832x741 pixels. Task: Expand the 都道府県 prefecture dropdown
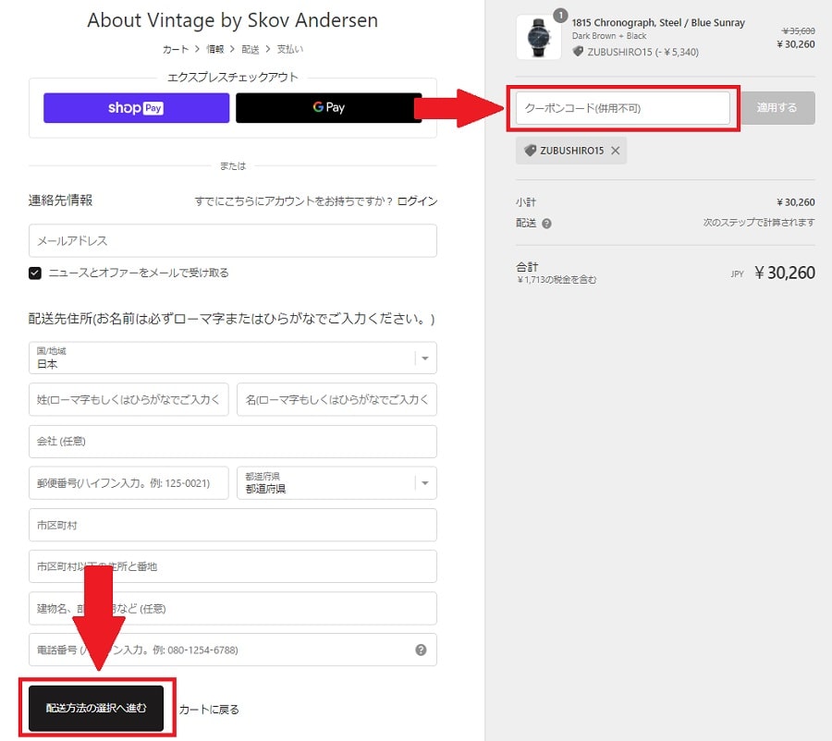(x=336, y=482)
